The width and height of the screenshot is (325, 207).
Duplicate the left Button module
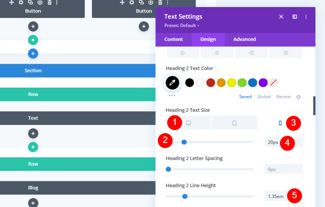click(30, 2)
